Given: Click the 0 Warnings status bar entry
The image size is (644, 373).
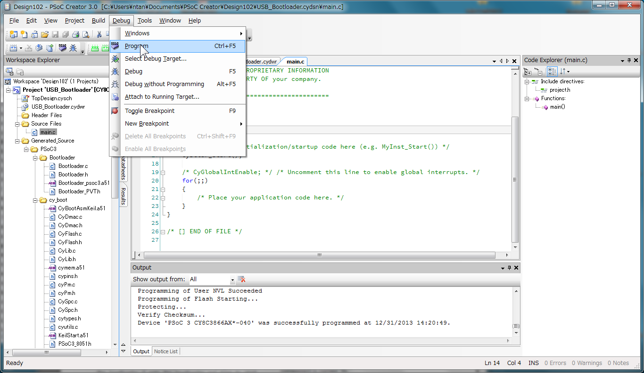Looking at the screenshot, I should click(x=587, y=363).
